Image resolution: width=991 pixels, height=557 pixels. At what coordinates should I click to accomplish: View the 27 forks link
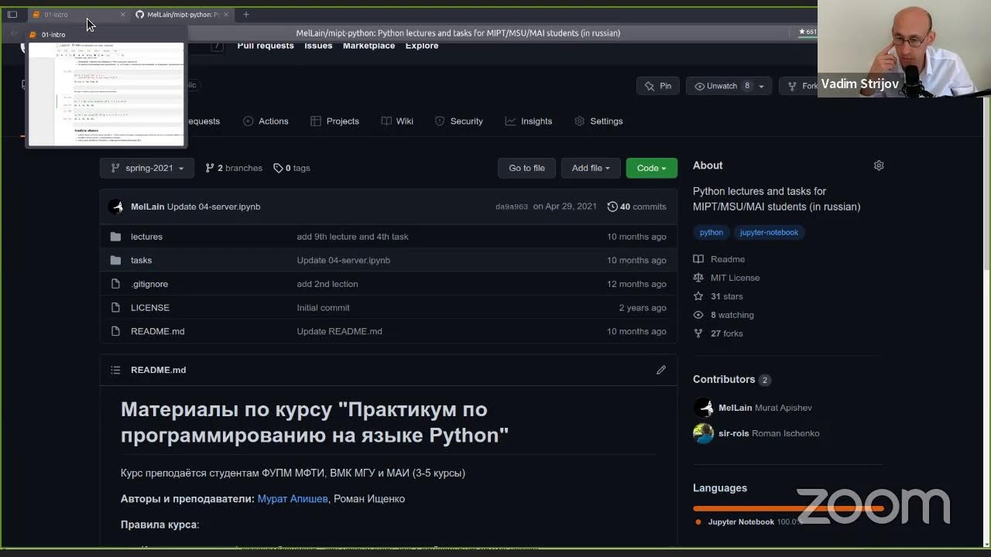tap(718, 333)
